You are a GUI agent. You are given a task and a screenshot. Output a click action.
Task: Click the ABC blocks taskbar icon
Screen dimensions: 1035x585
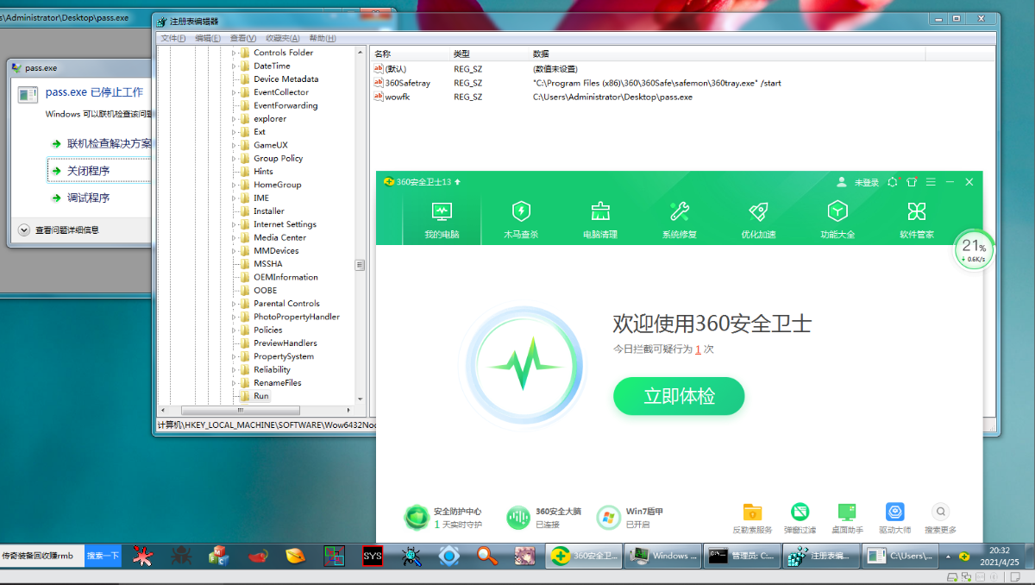coord(219,556)
